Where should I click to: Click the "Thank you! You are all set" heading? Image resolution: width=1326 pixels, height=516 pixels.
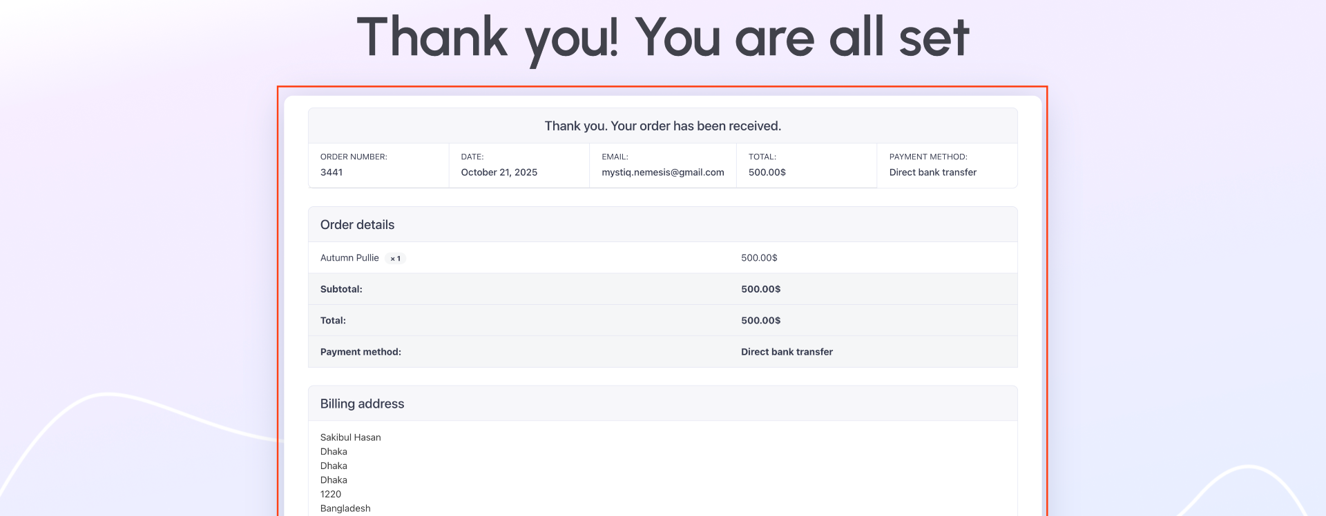[x=662, y=38]
